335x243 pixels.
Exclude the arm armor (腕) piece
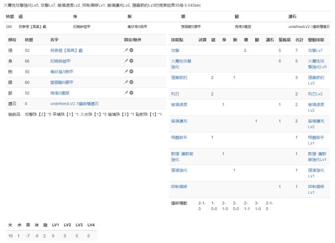coord(131,72)
